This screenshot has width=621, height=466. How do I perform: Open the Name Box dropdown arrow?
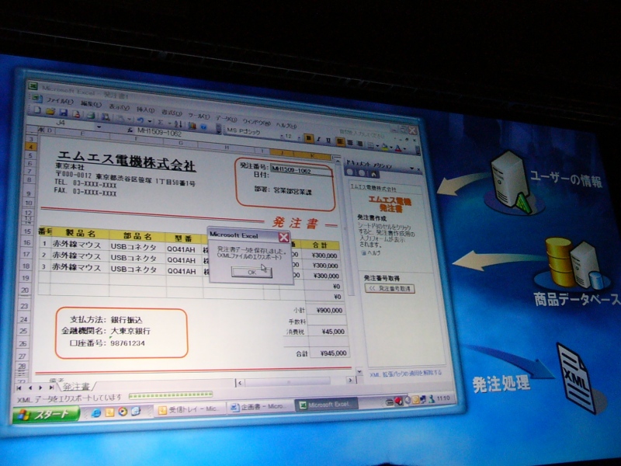(99, 127)
